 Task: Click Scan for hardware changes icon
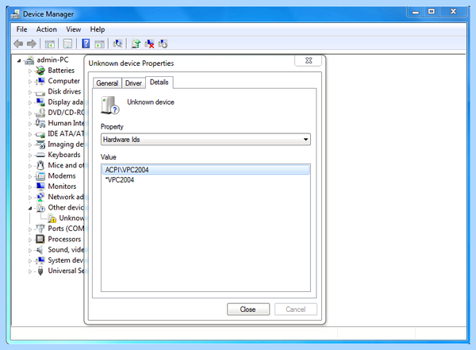click(117, 44)
